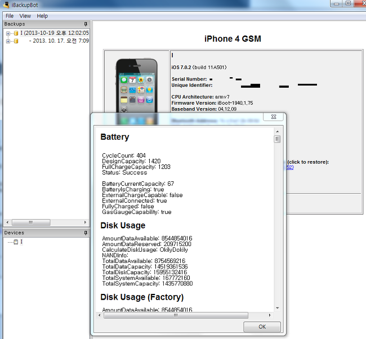Click the 'Battery' section heading
The height and width of the screenshot is (339, 366).
(x=115, y=137)
